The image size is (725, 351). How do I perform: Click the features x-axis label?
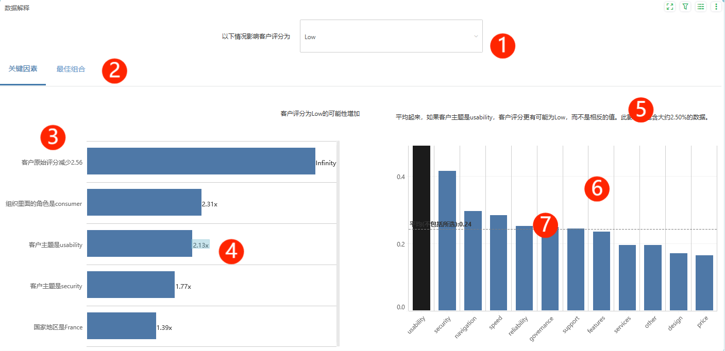tap(597, 325)
